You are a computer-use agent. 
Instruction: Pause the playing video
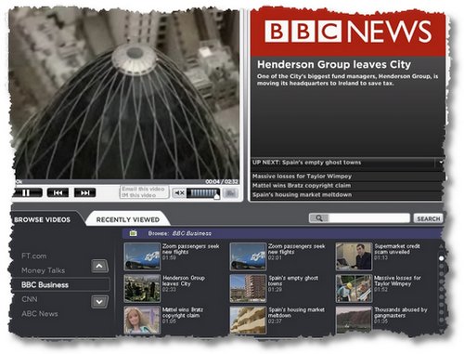[x=27, y=193]
